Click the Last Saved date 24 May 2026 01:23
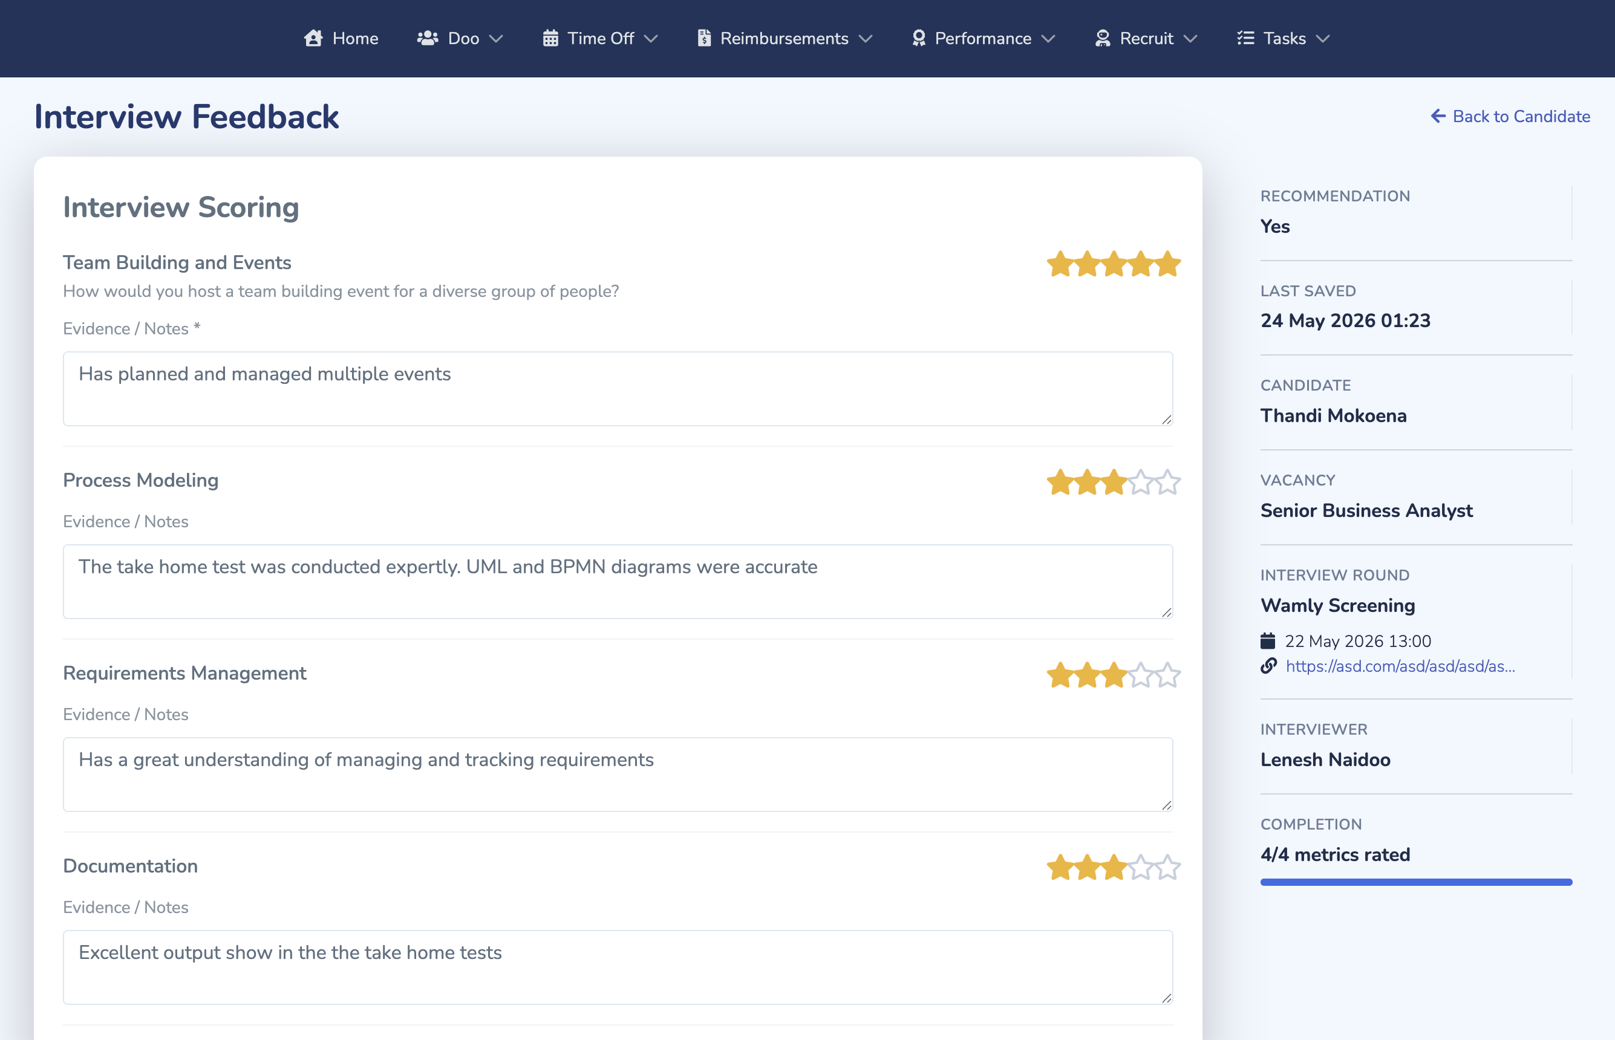 [x=1345, y=321]
